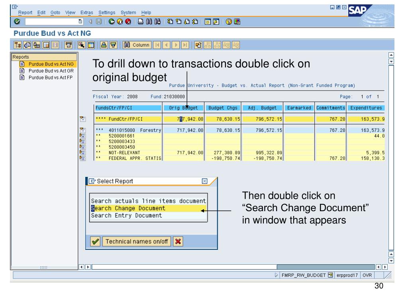
Task: Click the 717,942.00 Orig Budget total cell
Action: [x=183, y=119]
